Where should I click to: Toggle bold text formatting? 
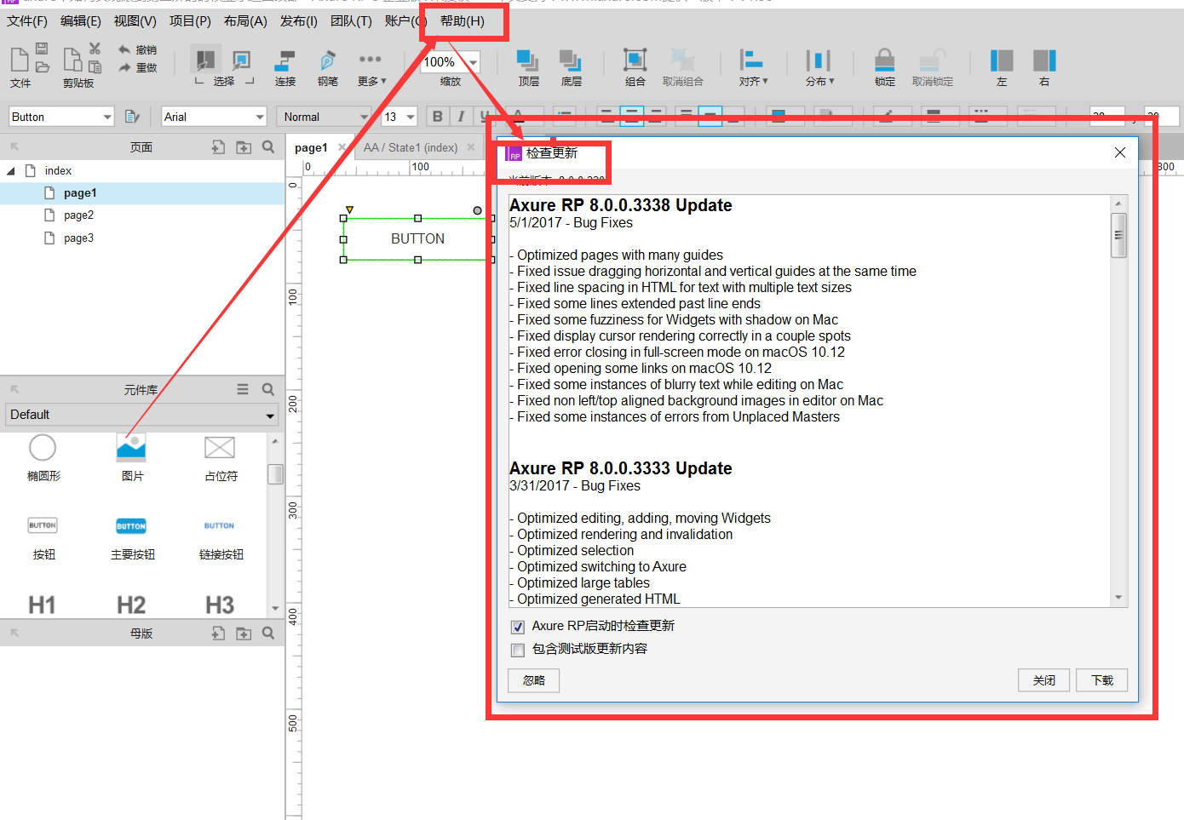438,117
